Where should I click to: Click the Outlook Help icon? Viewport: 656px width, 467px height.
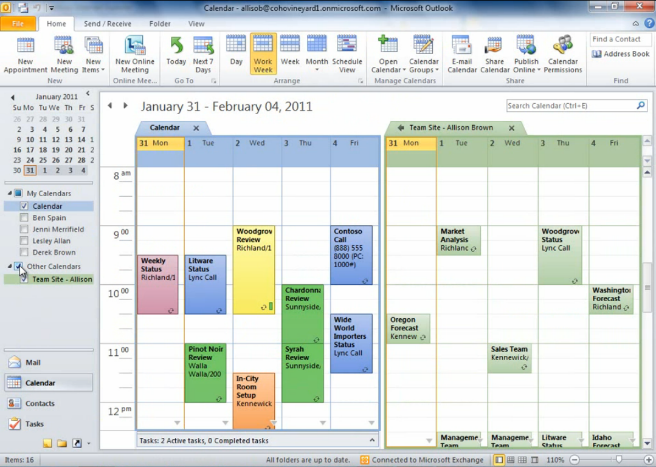tap(649, 24)
